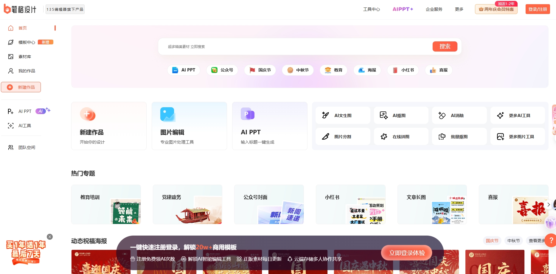Open the AI抠图 cutout tool
The image size is (556, 274).
pos(401,115)
